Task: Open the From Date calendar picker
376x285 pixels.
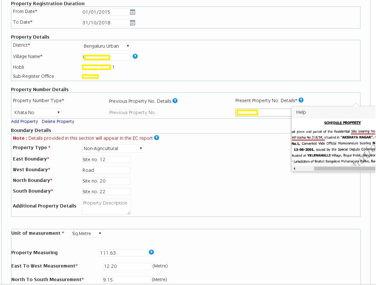Action: coord(132,12)
